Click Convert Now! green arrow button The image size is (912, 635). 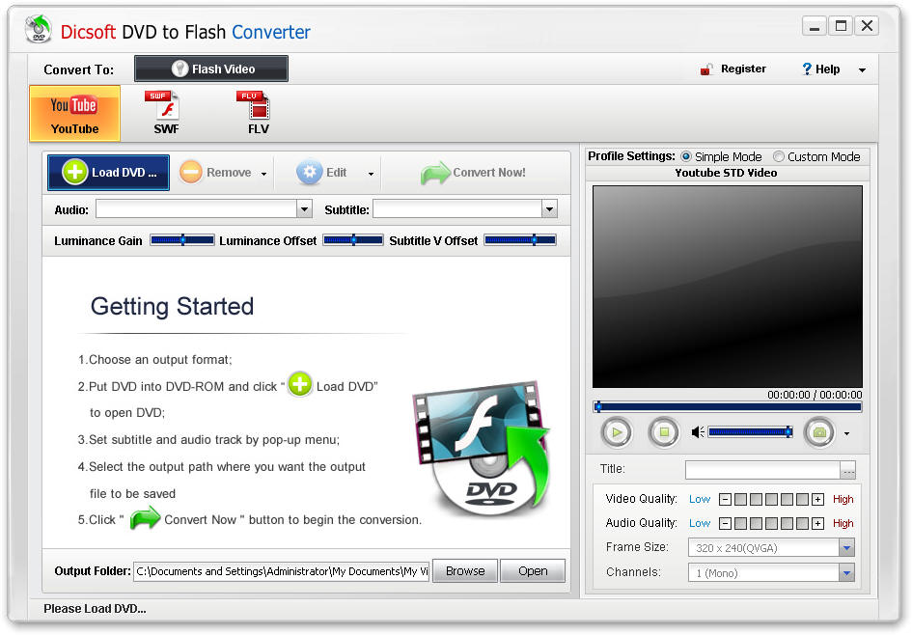click(x=473, y=173)
